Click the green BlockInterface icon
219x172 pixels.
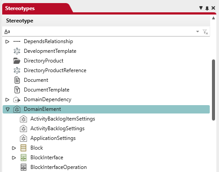[23, 157]
